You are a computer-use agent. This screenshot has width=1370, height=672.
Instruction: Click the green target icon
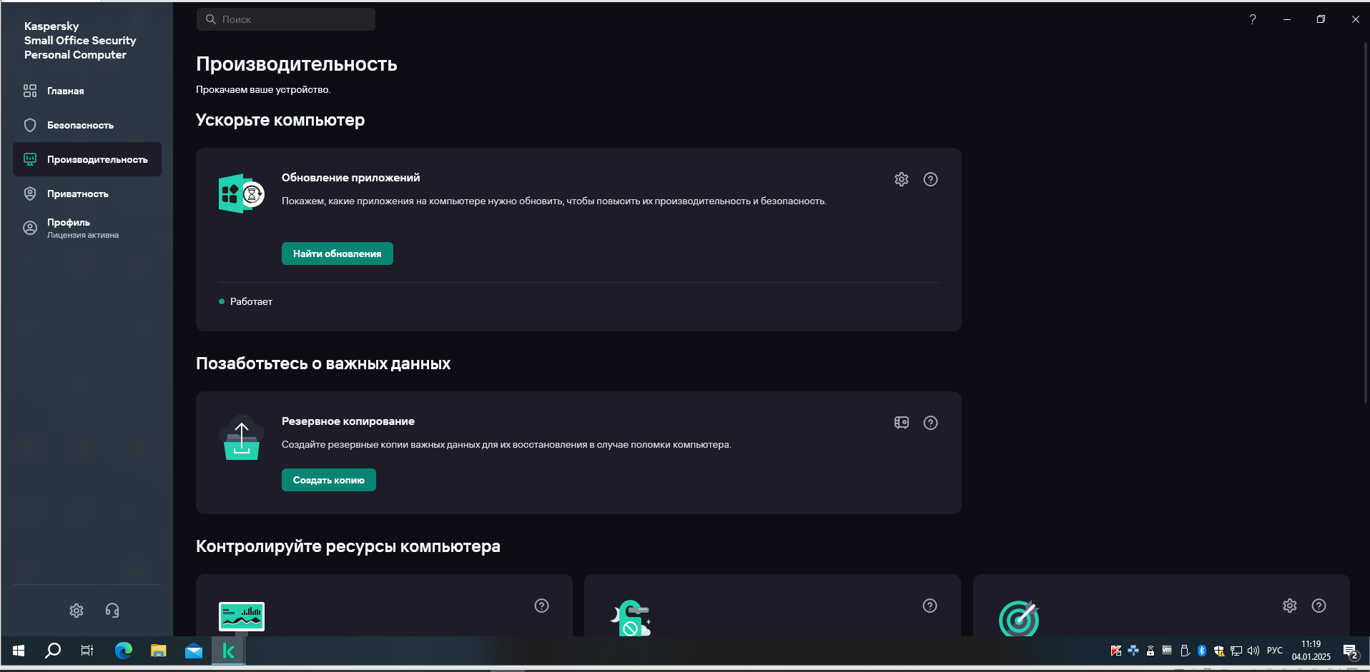[1019, 618]
